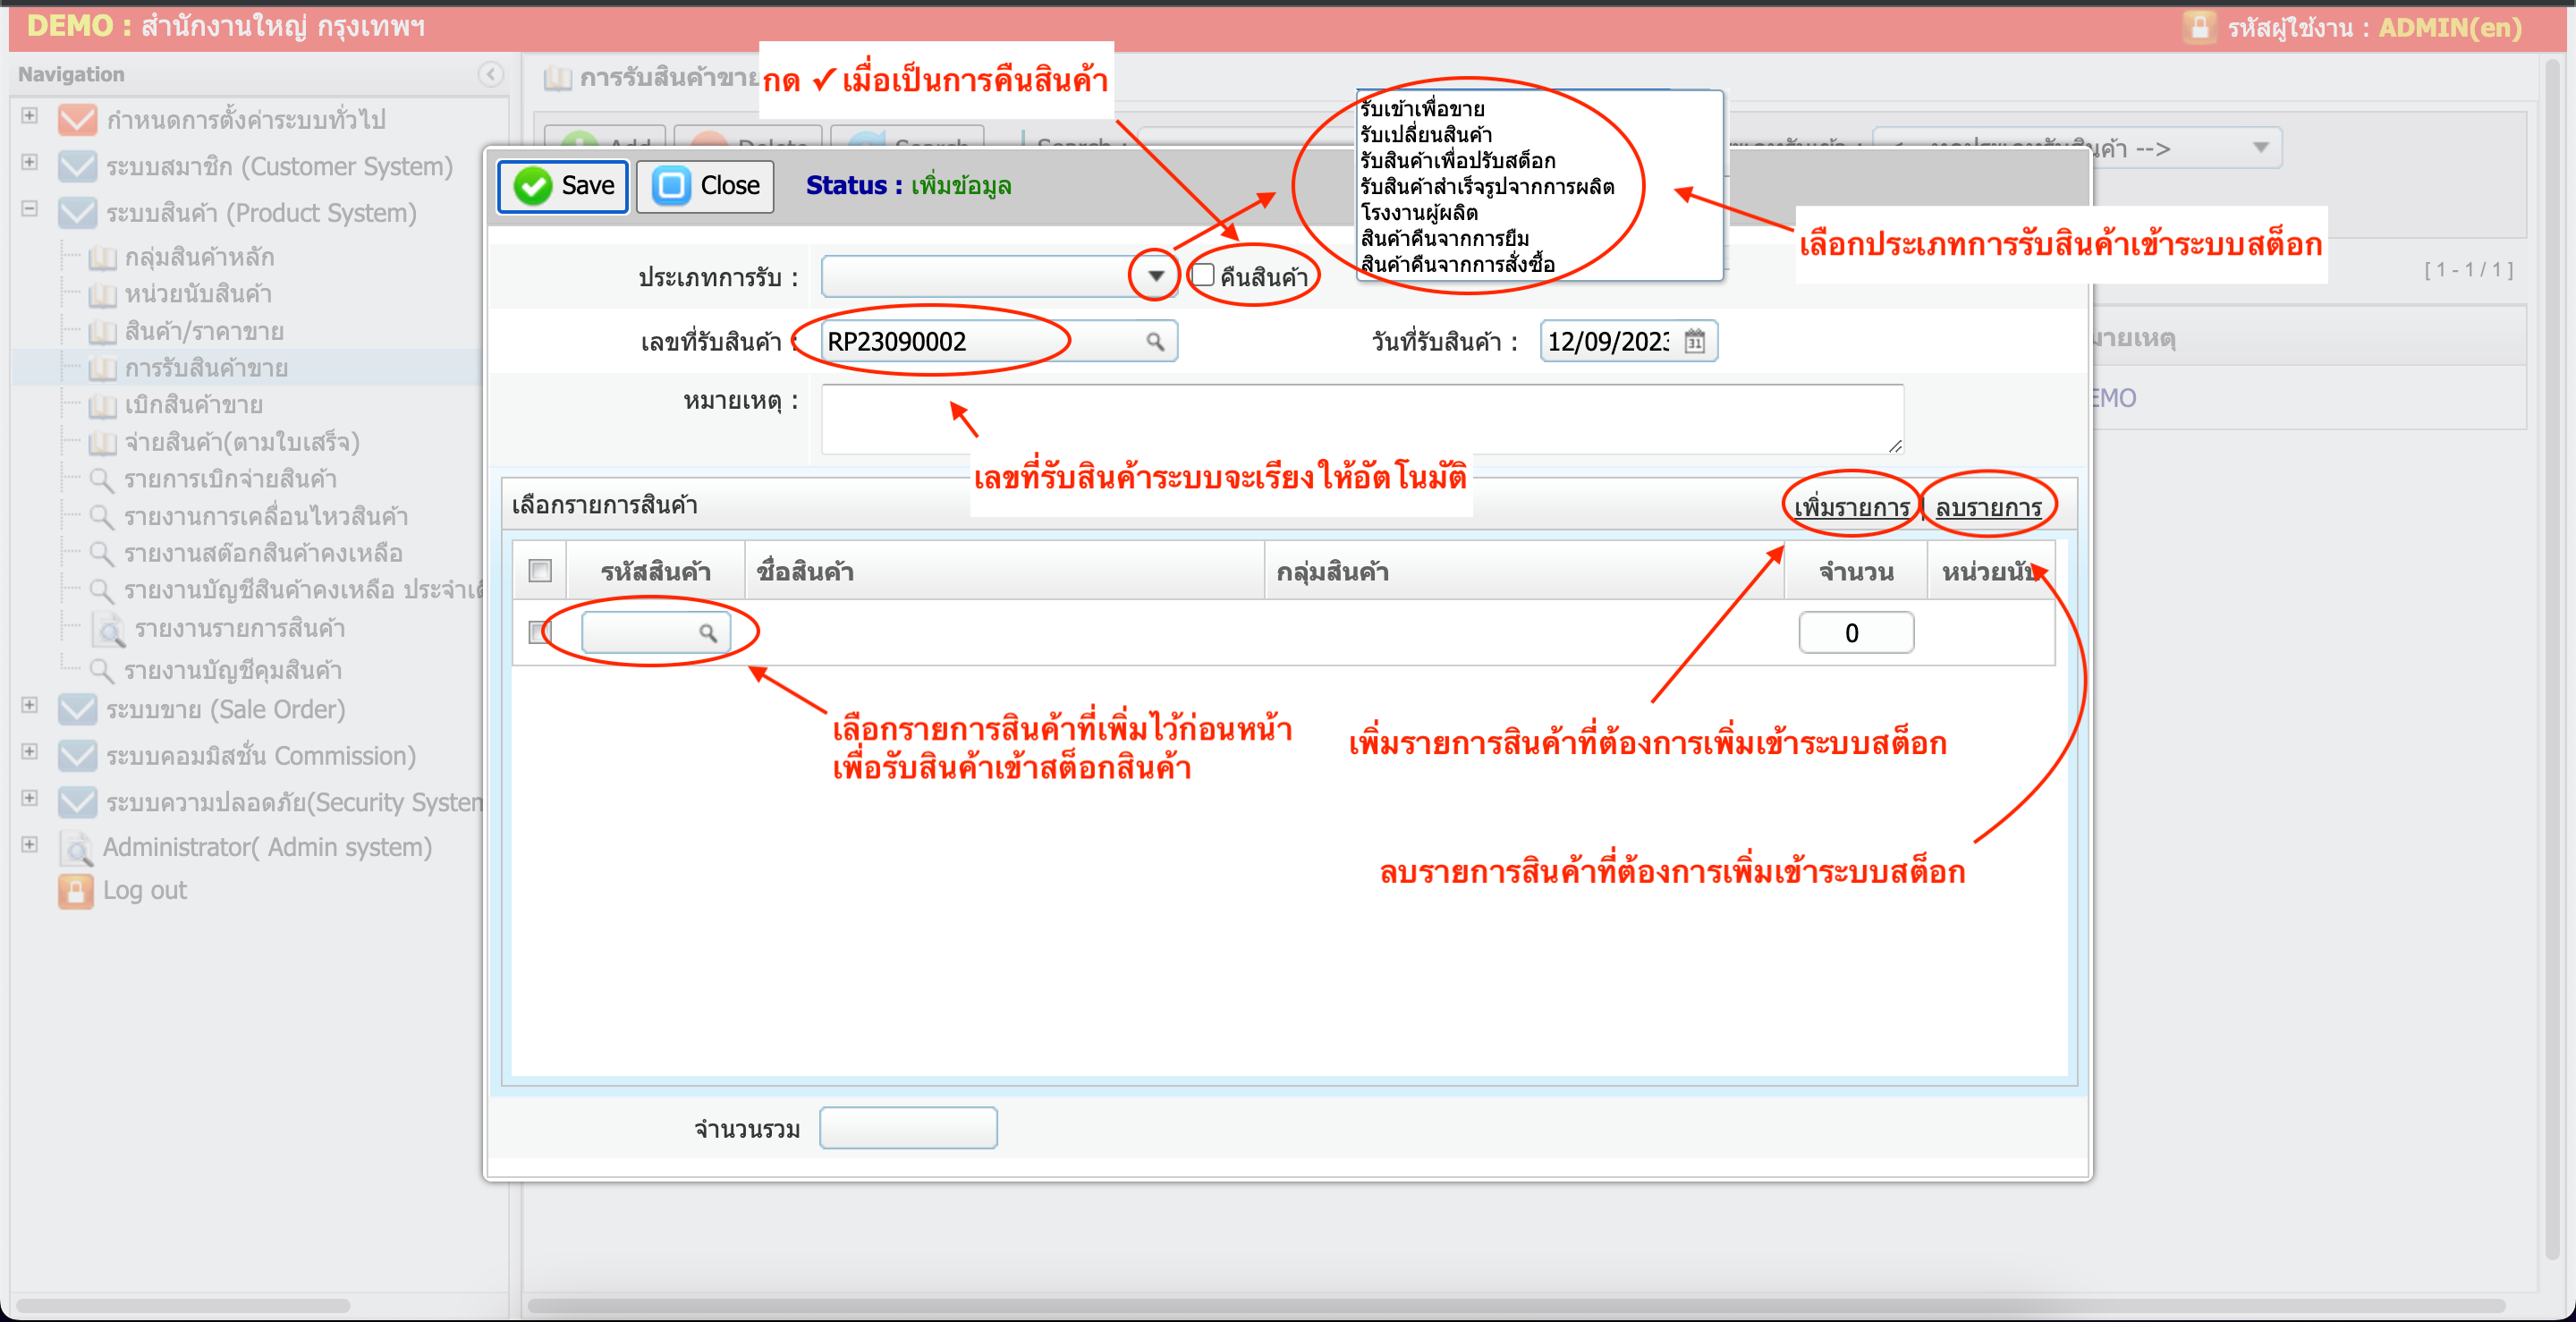Select all rows via header checkbox
This screenshot has width=2576, height=1322.
click(540, 571)
